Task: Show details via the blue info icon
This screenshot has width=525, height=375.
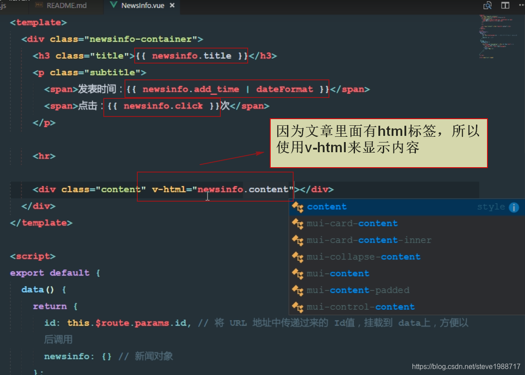Action: [514, 207]
